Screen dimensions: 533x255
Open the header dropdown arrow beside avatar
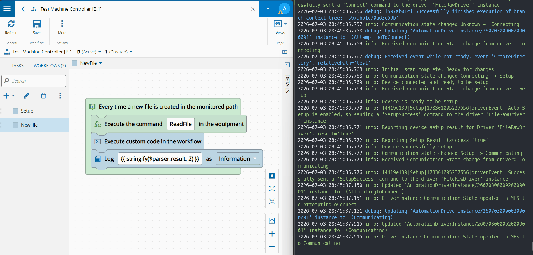pyautogui.click(x=268, y=9)
